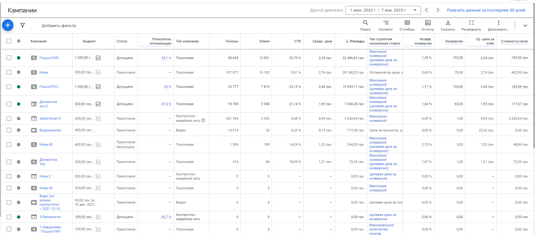Click Показать данные за последние 30 дней
The image size is (535, 235).
486,10
